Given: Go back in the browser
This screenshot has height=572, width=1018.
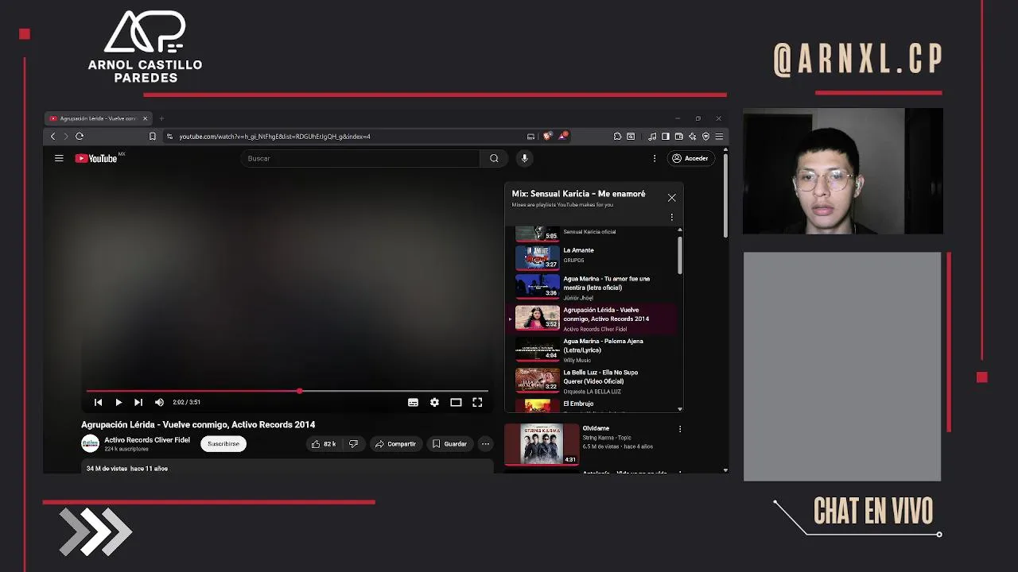Looking at the screenshot, I should pos(53,137).
